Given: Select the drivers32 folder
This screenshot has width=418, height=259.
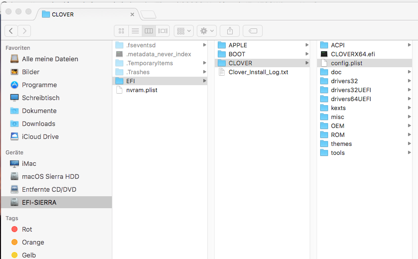Looking at the screenshot, I should [x=365, y=81].
